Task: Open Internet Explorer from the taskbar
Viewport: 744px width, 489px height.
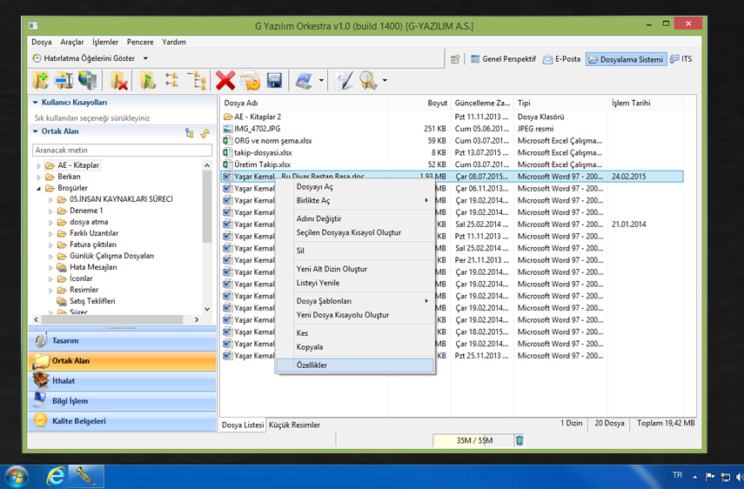Action: [56, 476]
